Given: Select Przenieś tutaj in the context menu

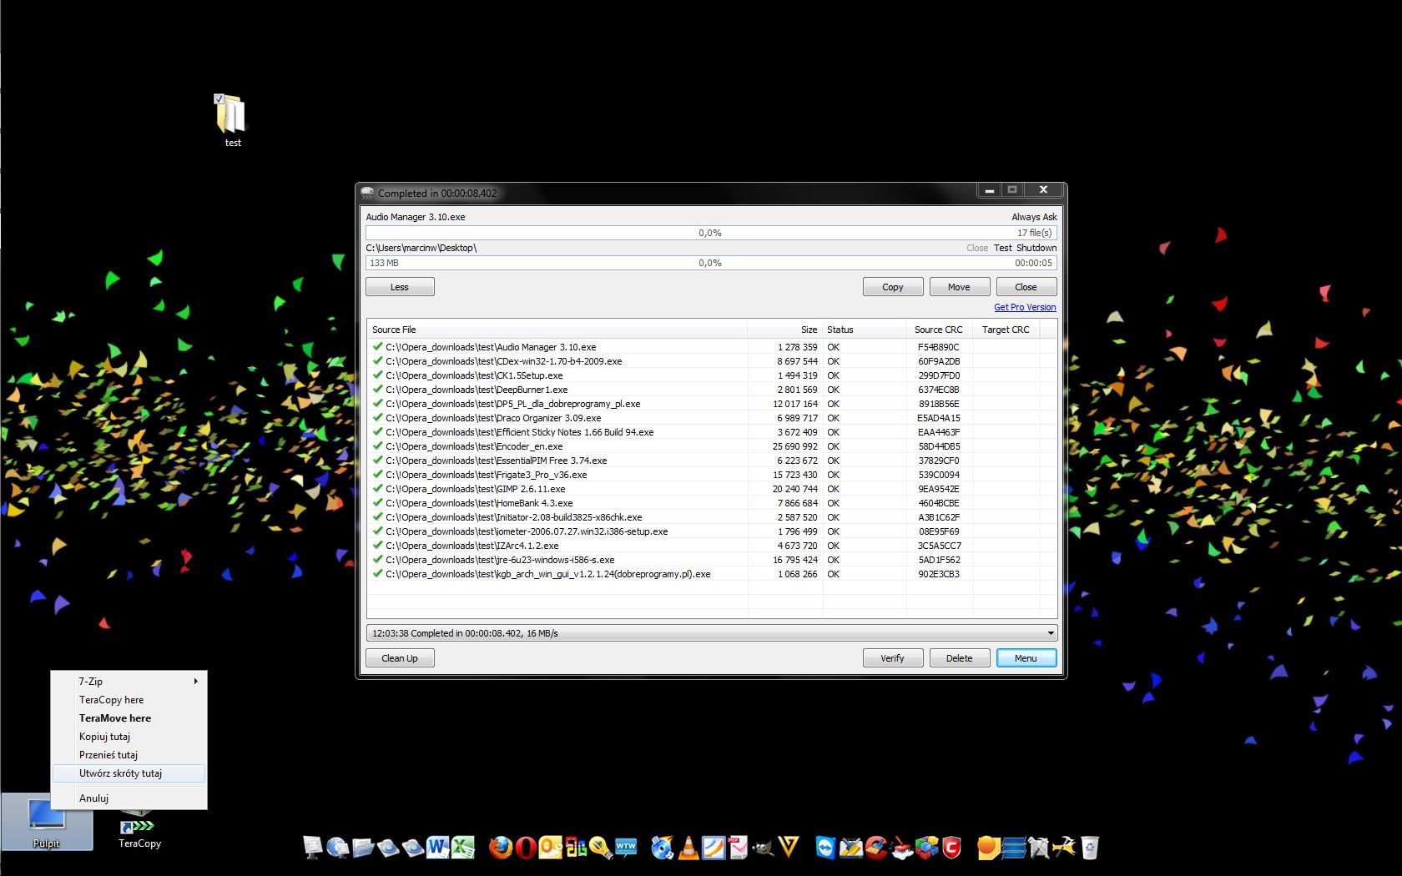Looking at the screenshot, I should (129, 755).
